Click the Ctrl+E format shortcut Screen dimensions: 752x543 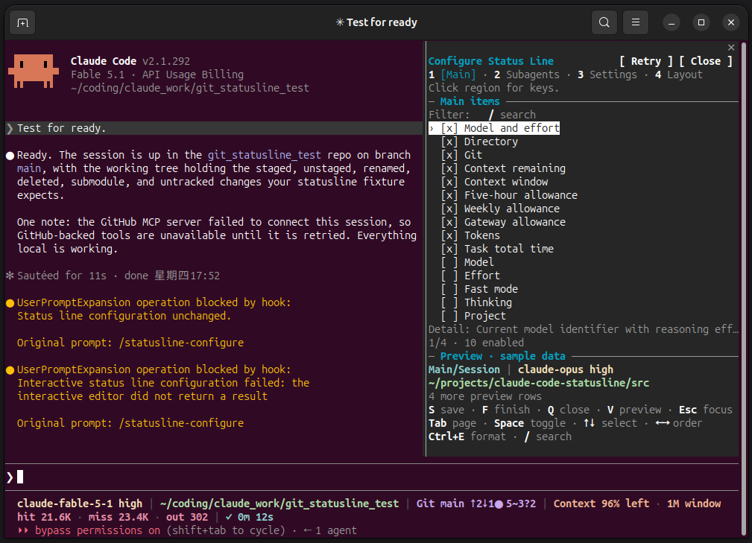pyautogui.click(x=467, y=436)
